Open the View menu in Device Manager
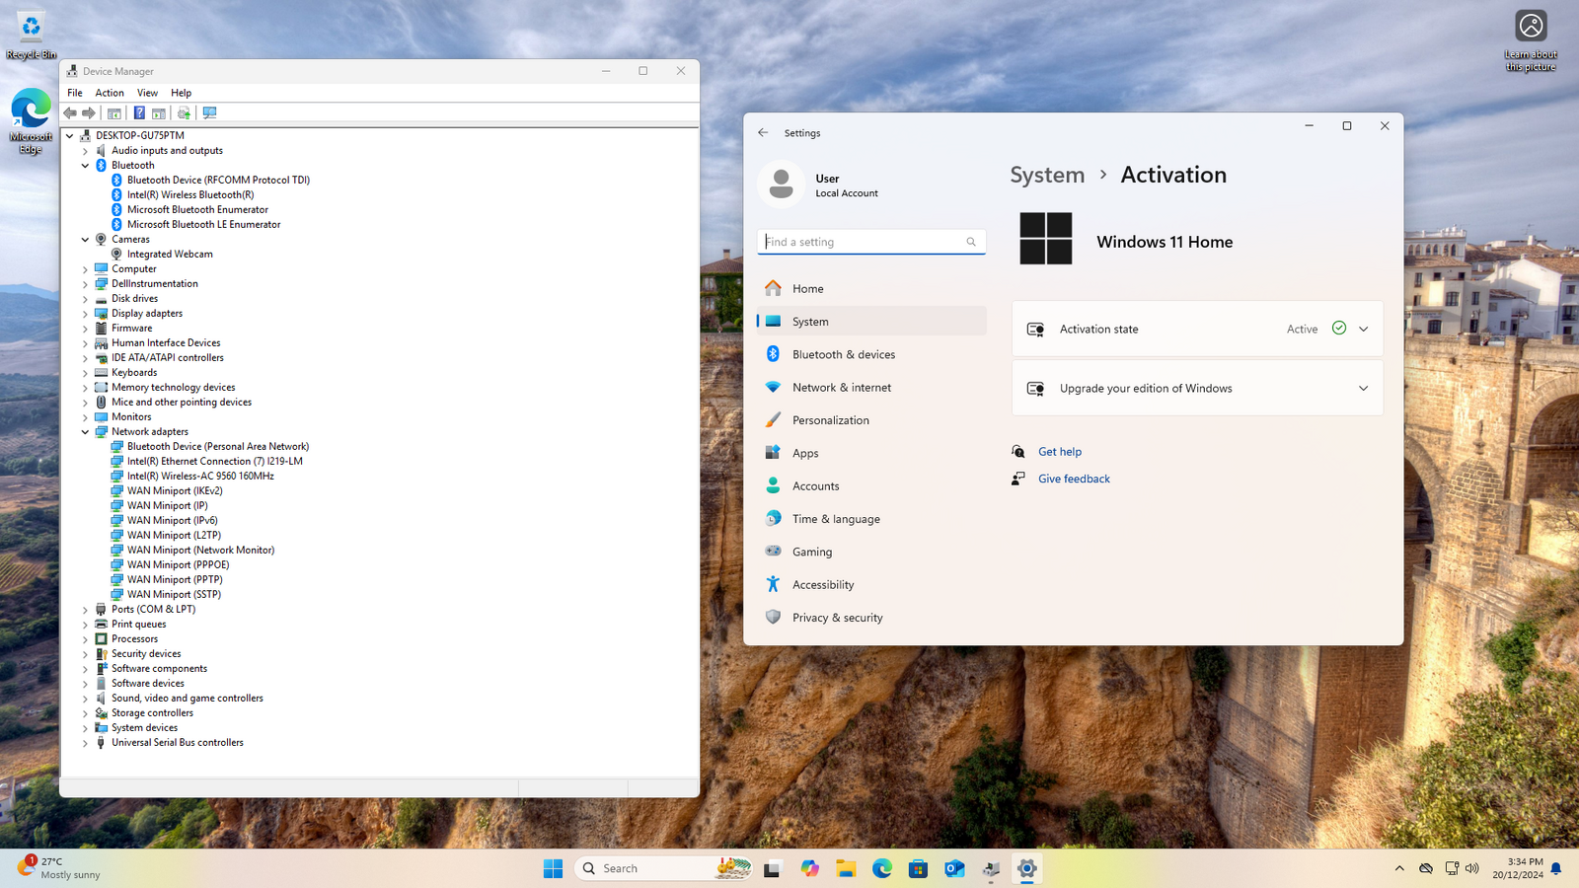 click(x=147, y=93)
